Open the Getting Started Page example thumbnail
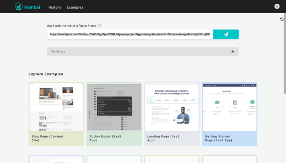 (230, 107)
